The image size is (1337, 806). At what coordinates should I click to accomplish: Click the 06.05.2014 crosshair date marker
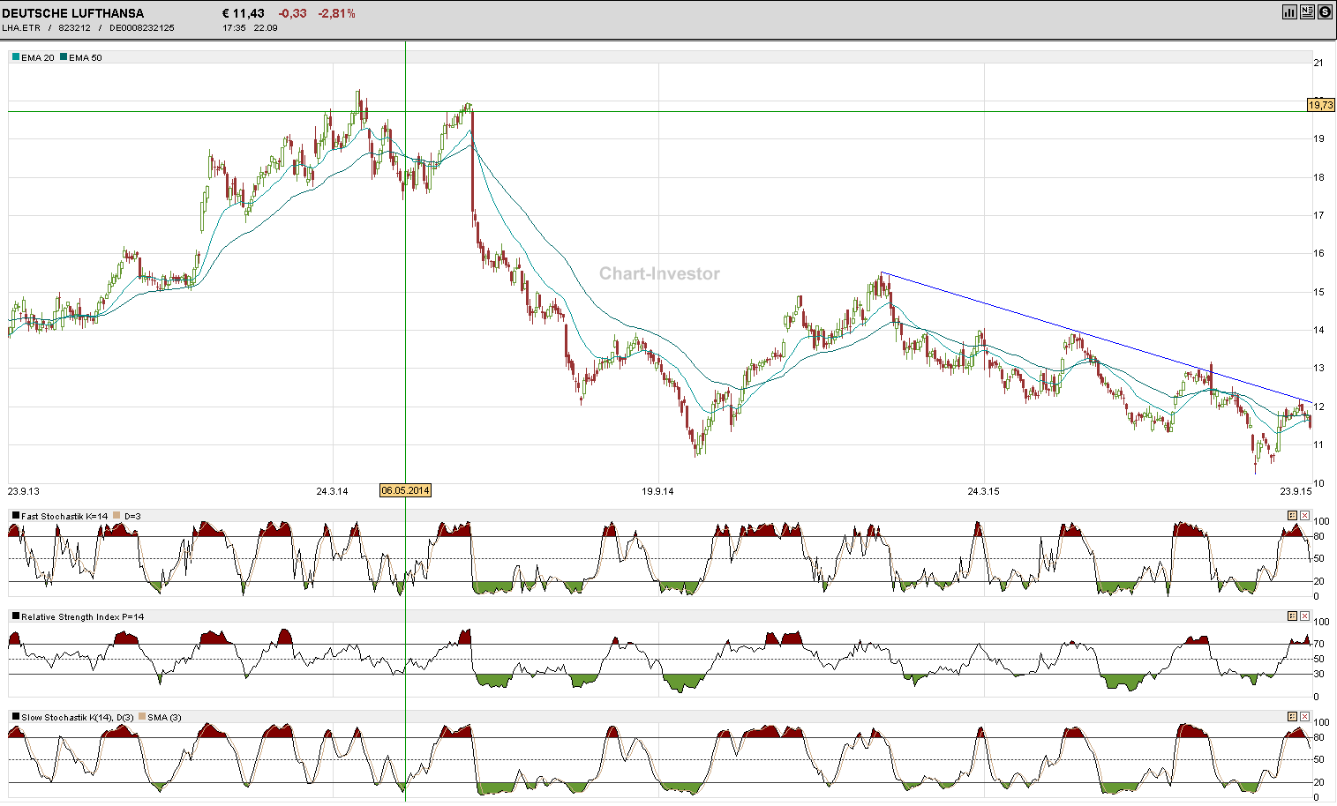(x=405, y=490)
